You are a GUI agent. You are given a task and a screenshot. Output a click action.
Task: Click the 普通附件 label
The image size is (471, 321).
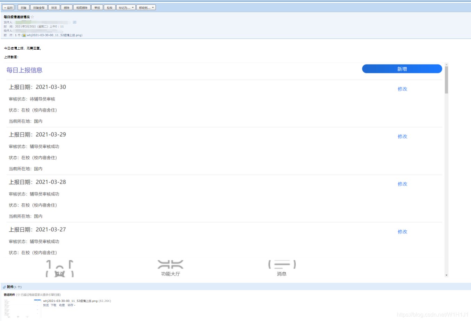(x=9, y=295)
